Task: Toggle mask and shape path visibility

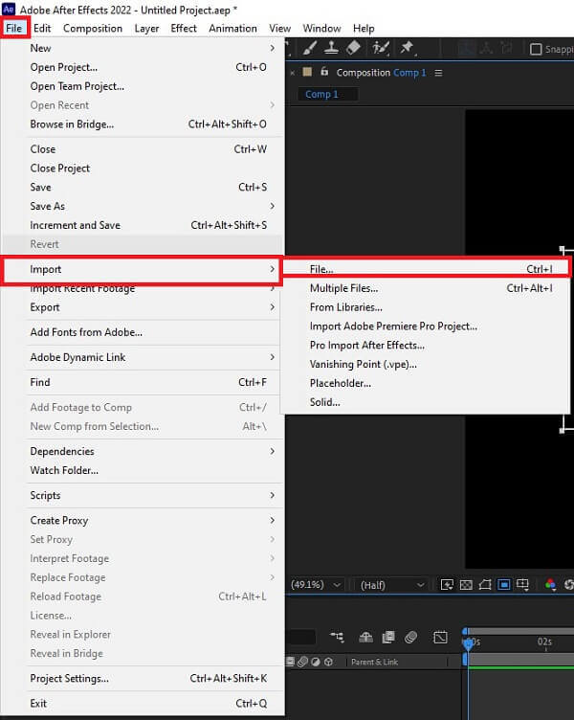Action: click(485, 585)
